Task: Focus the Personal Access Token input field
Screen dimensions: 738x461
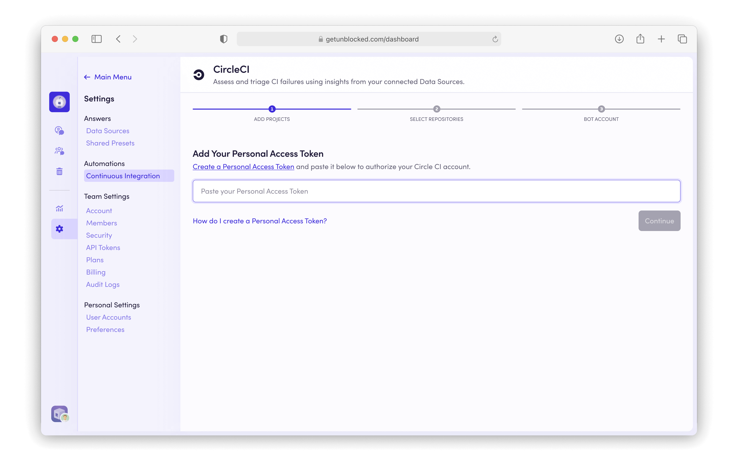Action: [x=436, y=191]
